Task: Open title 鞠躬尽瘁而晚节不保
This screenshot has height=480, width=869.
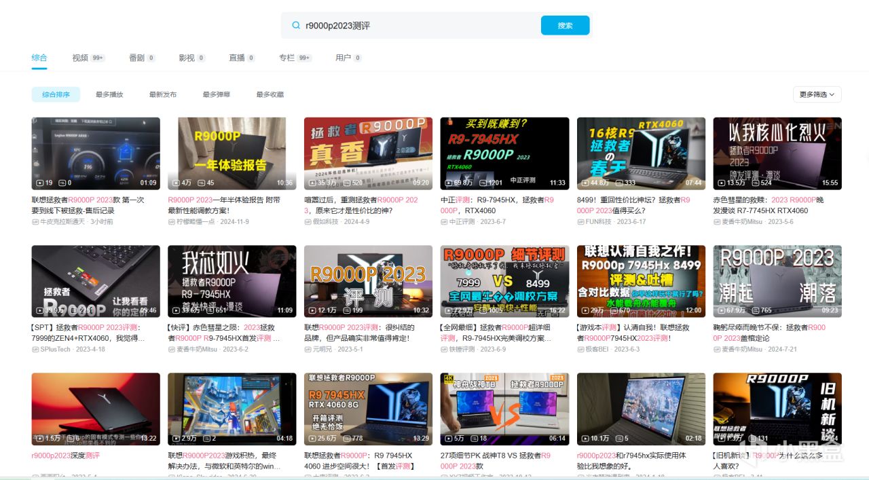Action: coord(769,333)
